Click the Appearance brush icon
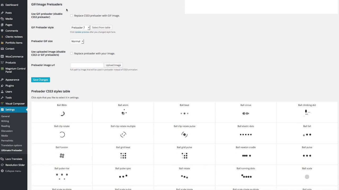 pyautogui.click(x=2, y=80)
